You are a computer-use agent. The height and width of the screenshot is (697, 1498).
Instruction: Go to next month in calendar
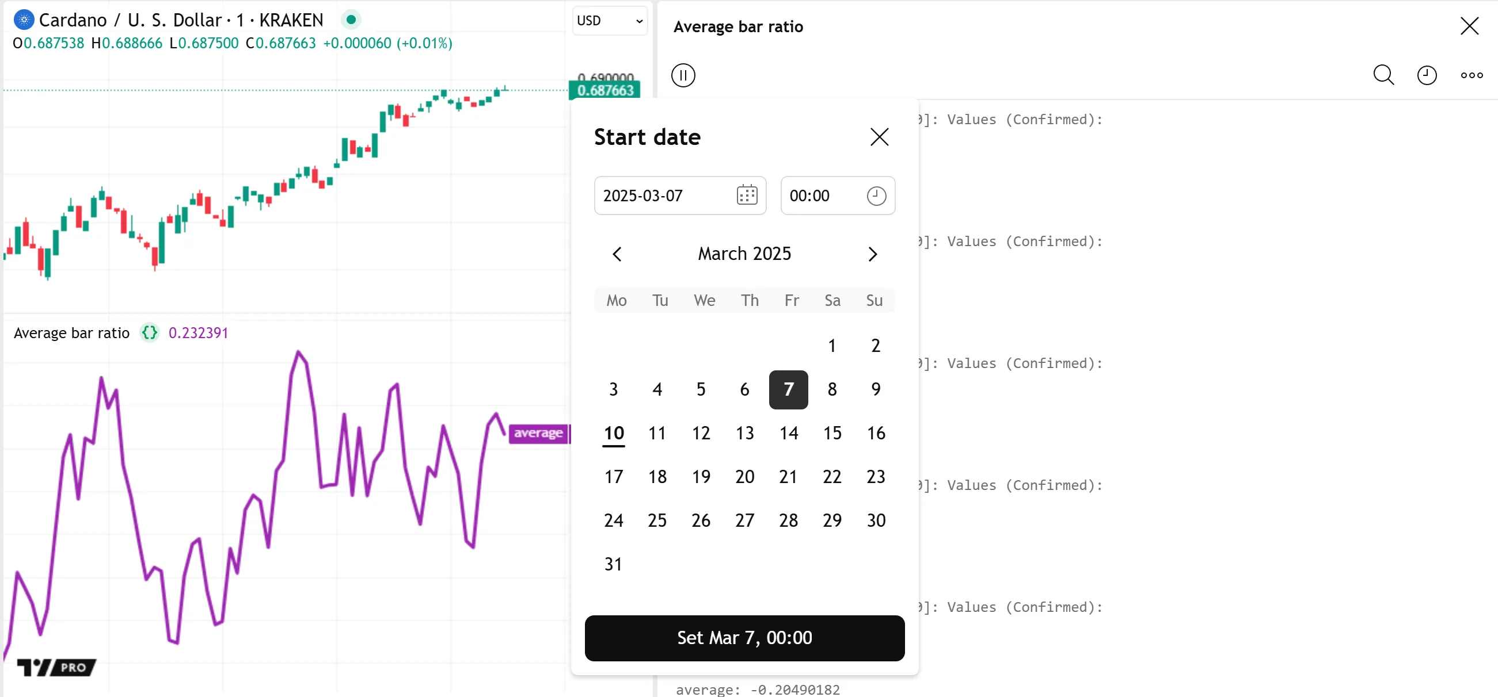[x=872, y=254]
